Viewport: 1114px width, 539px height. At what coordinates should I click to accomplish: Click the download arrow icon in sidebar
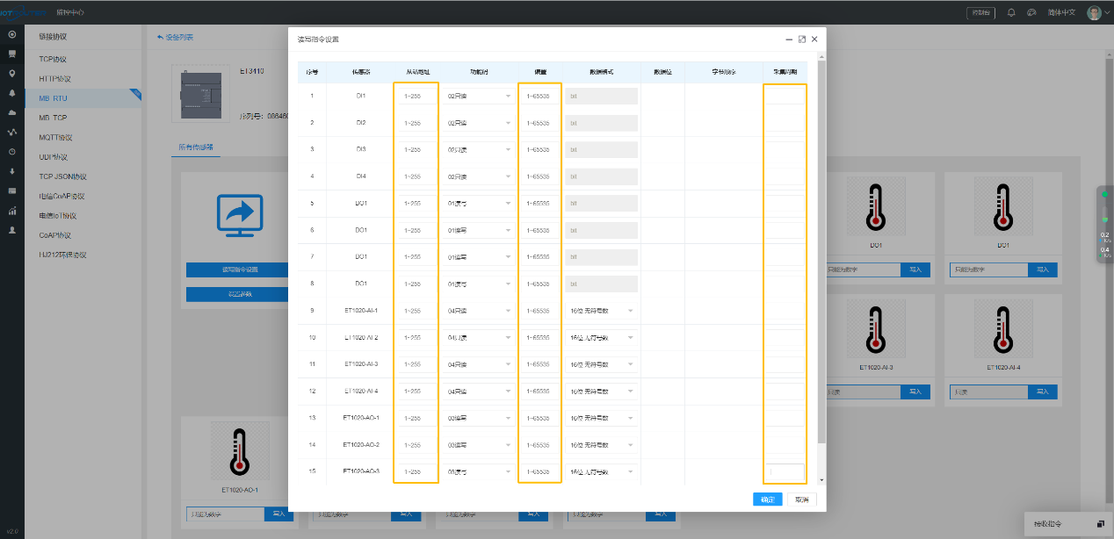click(x=11, y=170)
